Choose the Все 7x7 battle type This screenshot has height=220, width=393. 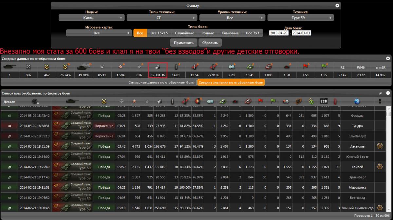253,33
